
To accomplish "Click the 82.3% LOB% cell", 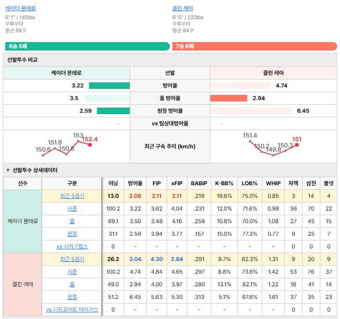I will point(250,259).
